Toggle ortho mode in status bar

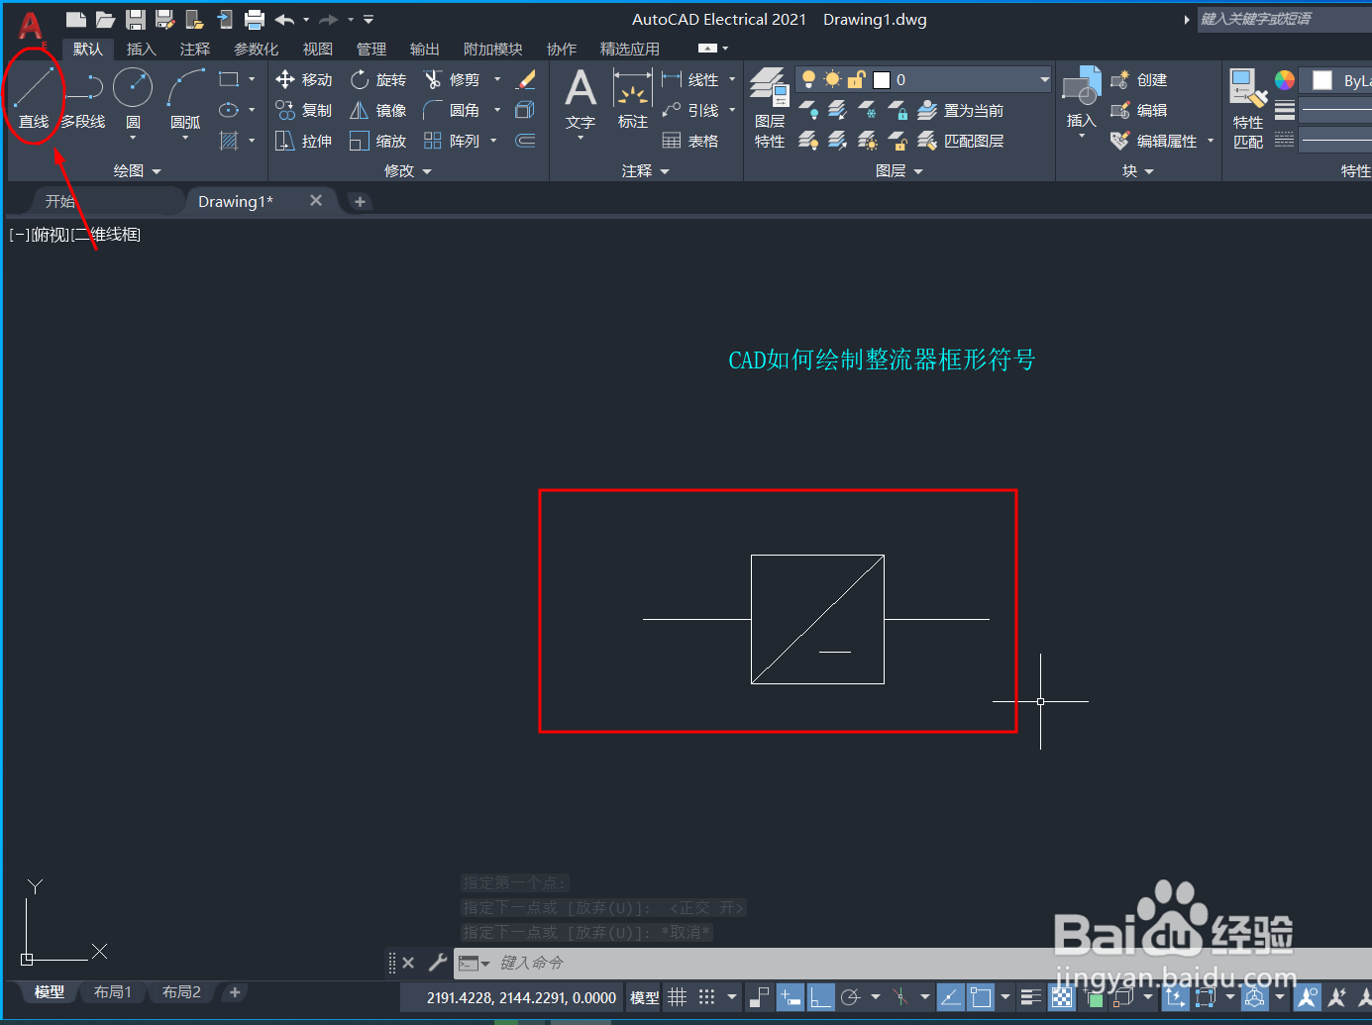pos(820,997)
